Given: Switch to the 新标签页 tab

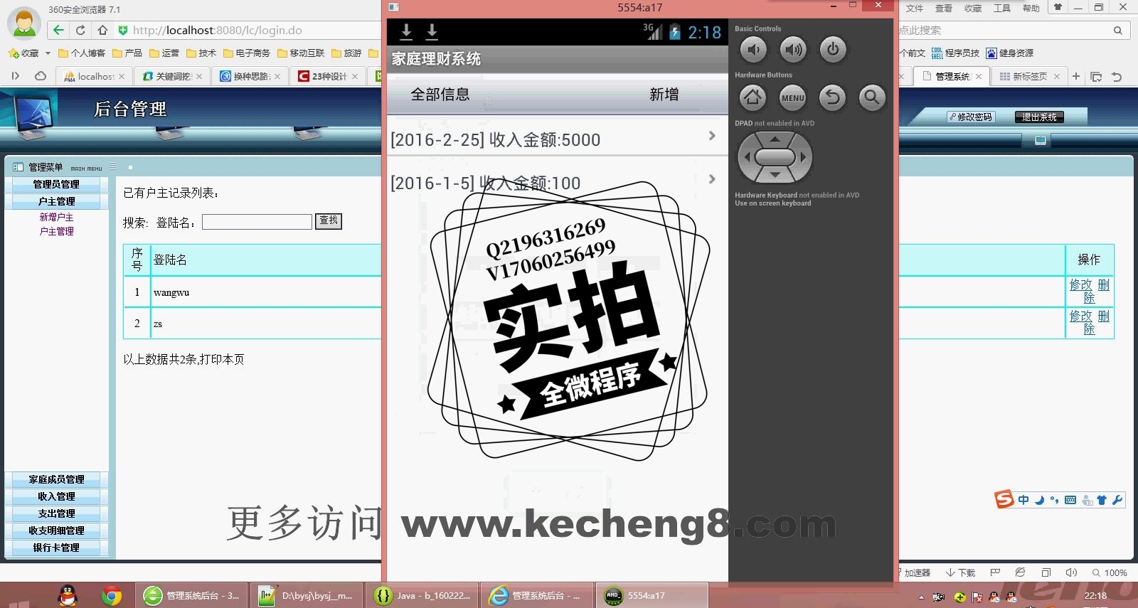Looking at the screenshot, I should tap(1029, 76).
